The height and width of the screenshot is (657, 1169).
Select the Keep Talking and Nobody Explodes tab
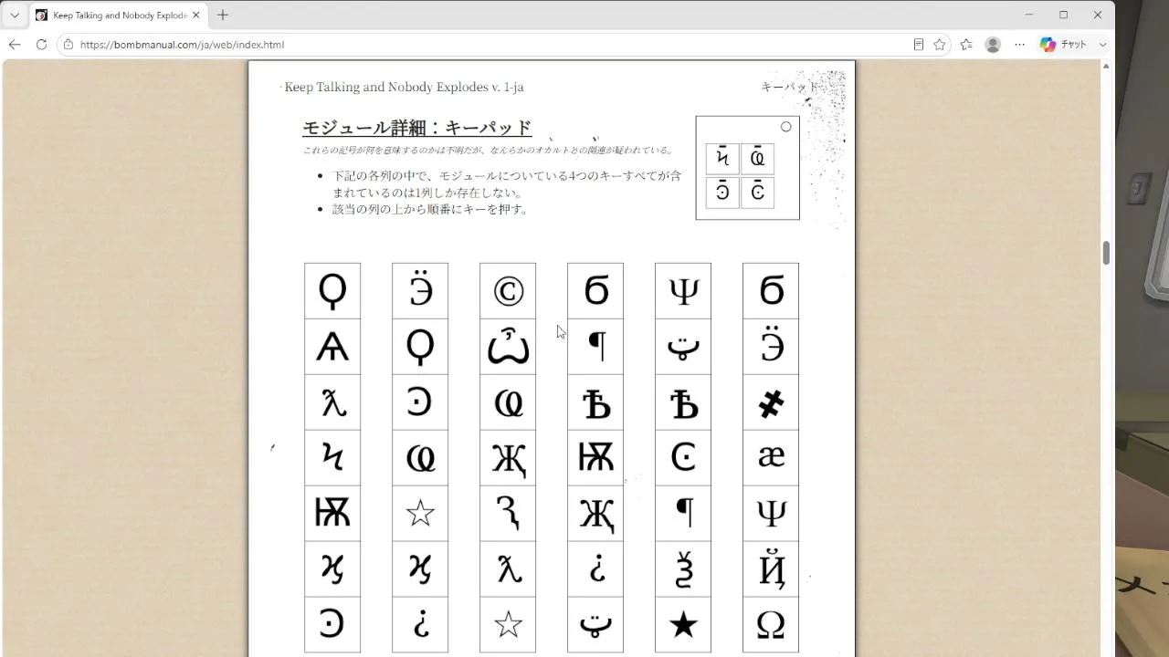click(x=119, y=16)
